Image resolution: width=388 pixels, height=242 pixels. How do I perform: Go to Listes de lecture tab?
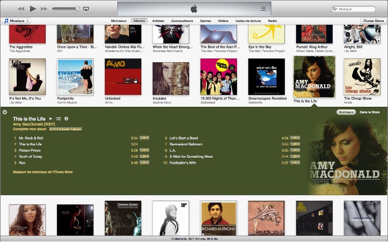248,21
